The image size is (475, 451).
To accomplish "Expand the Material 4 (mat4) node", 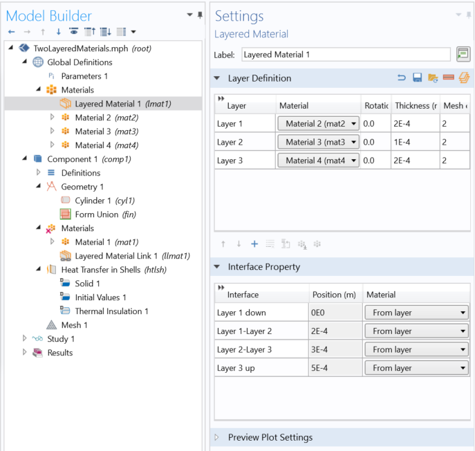I will [x=52, y=145].
